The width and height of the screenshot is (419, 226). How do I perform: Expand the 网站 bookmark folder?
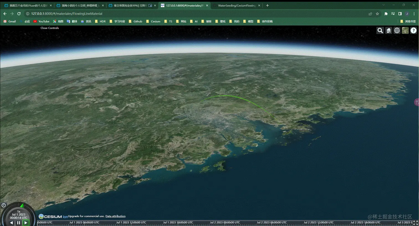click(181, 21)
